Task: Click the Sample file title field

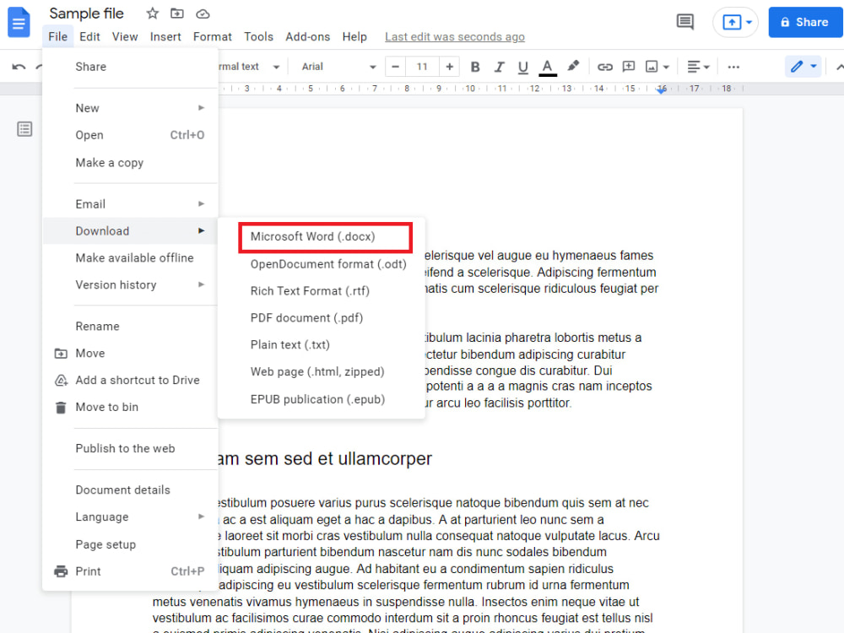Action: pos(87,14)
